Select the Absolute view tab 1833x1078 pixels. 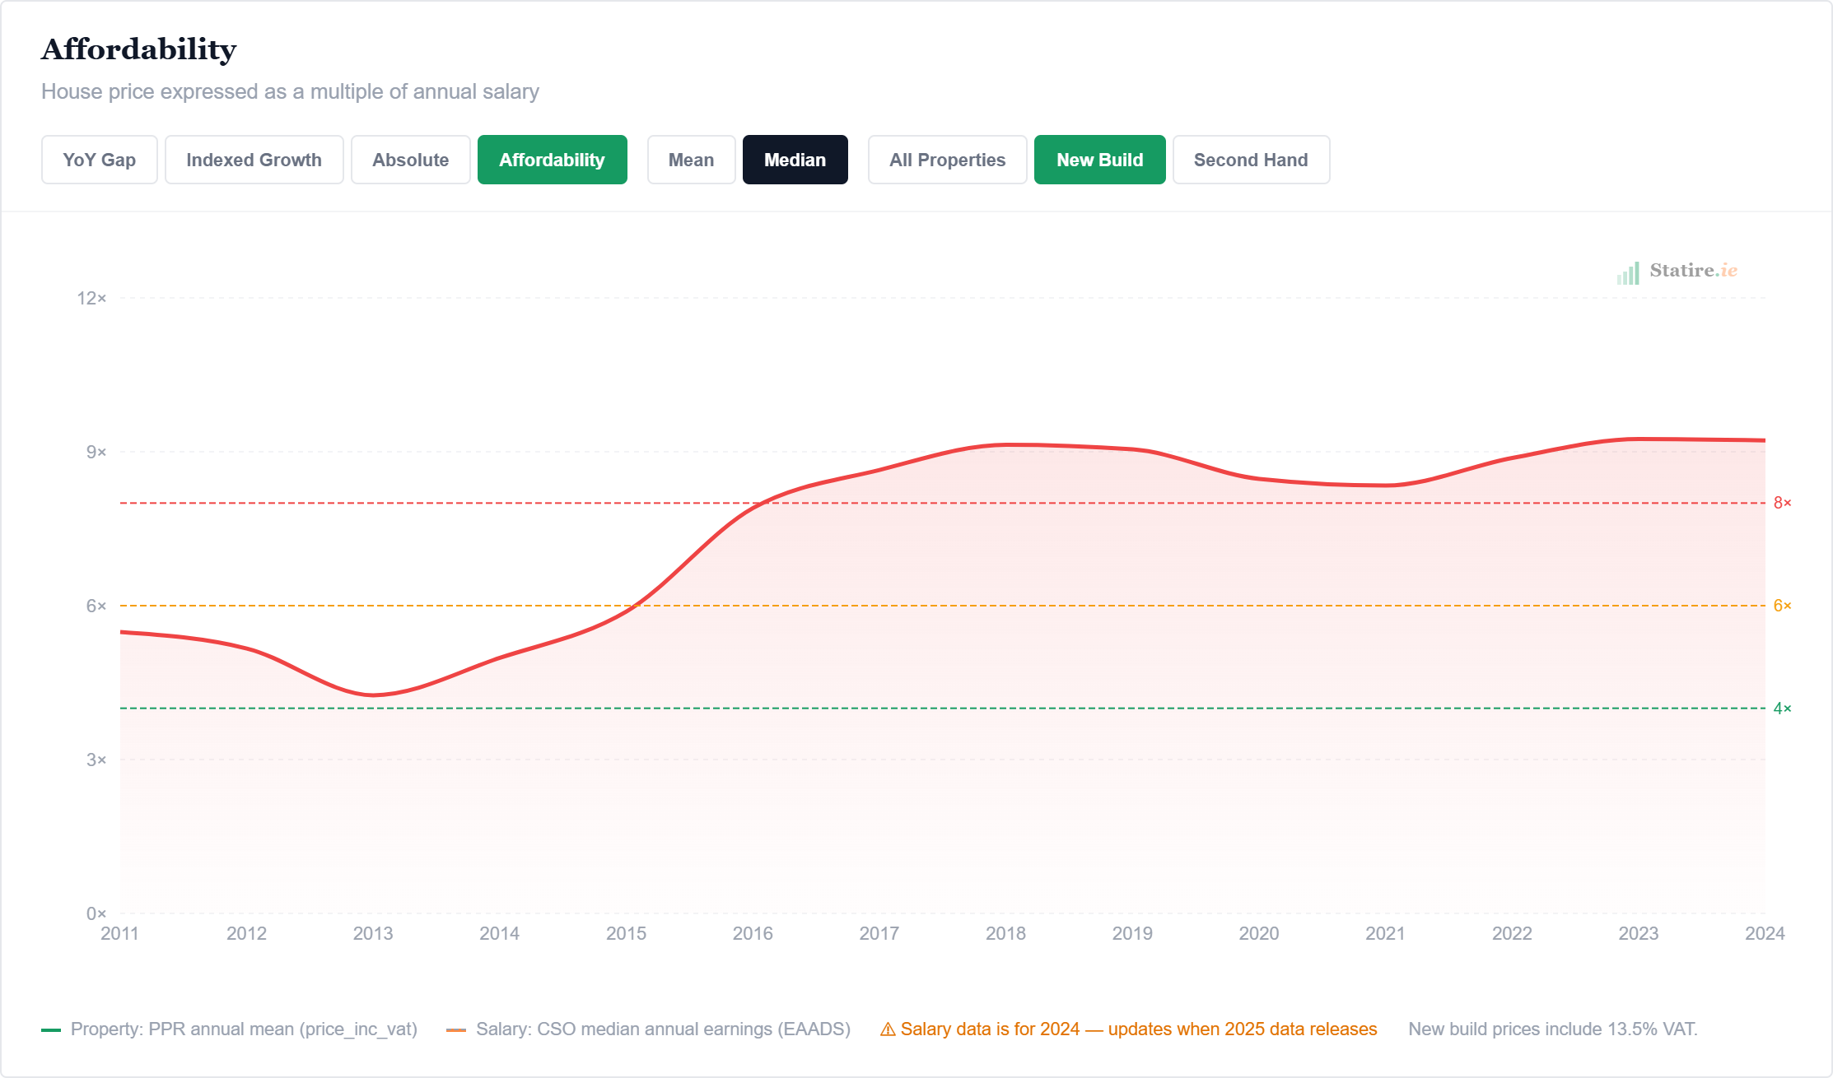click(410, 160)
